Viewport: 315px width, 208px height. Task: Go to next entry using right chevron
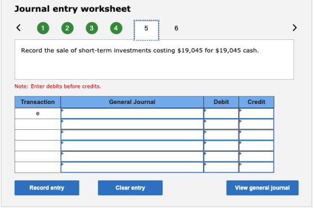pos(295,28)
